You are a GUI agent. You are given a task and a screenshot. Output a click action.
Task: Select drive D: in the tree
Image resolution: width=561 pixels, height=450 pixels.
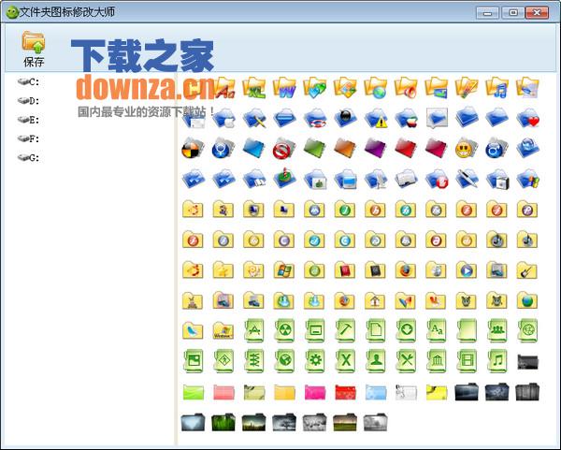28,101
